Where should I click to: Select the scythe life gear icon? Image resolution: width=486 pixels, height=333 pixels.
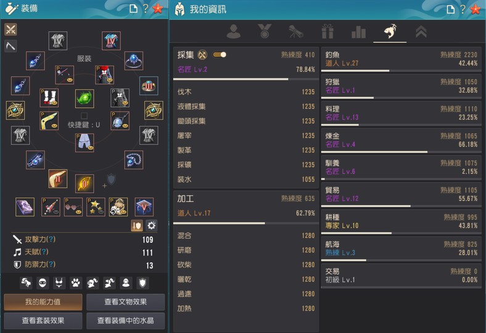coord(10,46)
